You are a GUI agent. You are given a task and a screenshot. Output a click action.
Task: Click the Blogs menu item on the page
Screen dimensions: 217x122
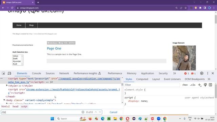pos(32,25)
